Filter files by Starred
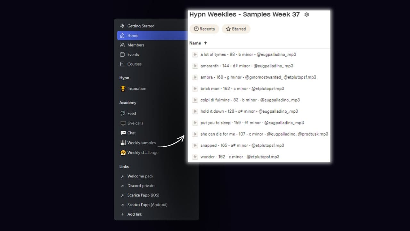 (x=236, y=29)
